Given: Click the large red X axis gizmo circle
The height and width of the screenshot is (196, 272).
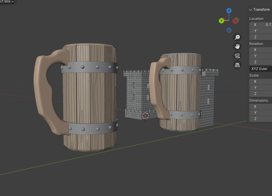Looking at the screenshot, I should 236,20.
